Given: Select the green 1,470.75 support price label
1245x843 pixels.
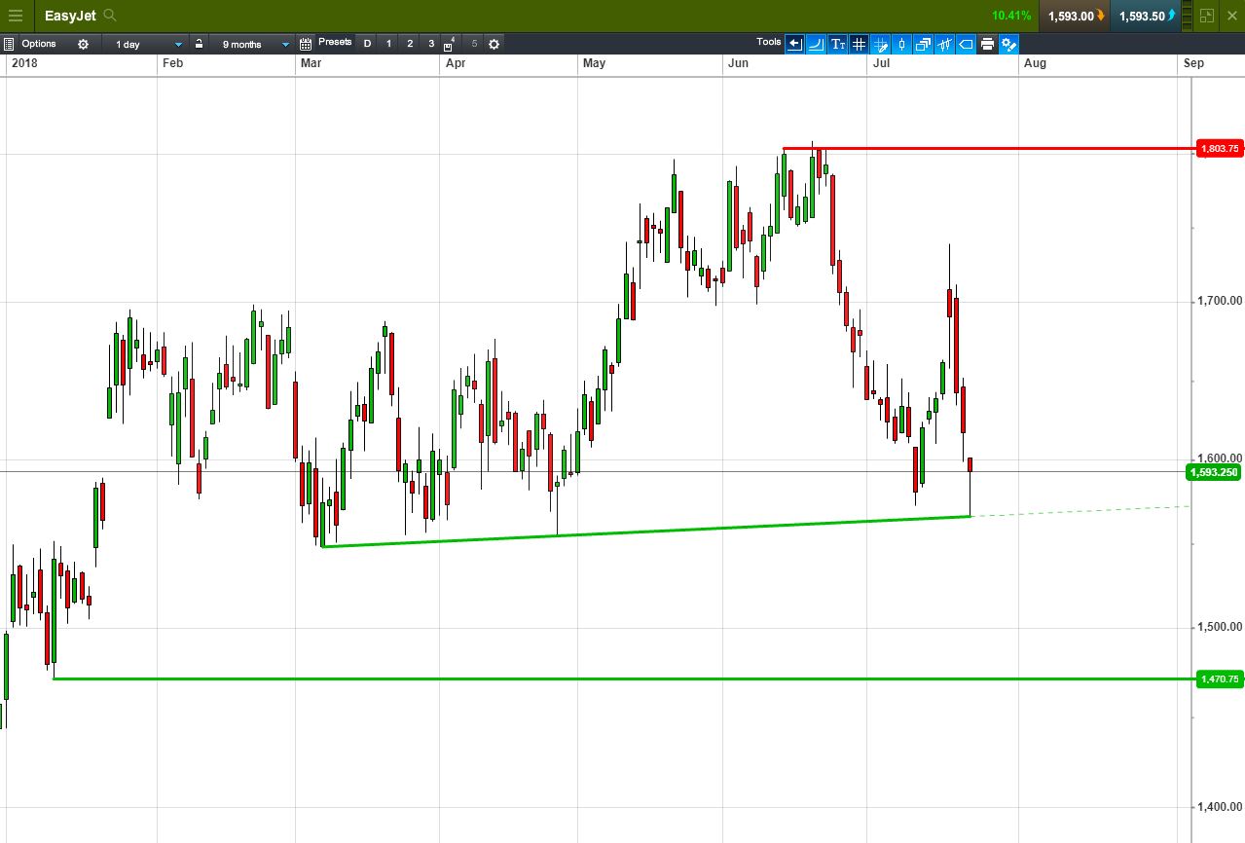Looking at the screenshot, I should pos(1220,678).
